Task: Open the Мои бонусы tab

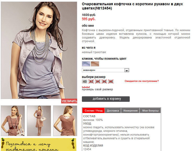Action: (150, 111)
